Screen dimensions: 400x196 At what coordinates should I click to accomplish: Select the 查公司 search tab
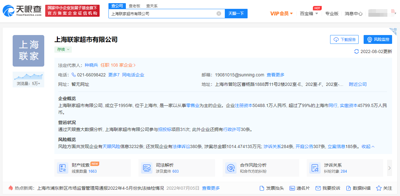click(x=117, y=6)
